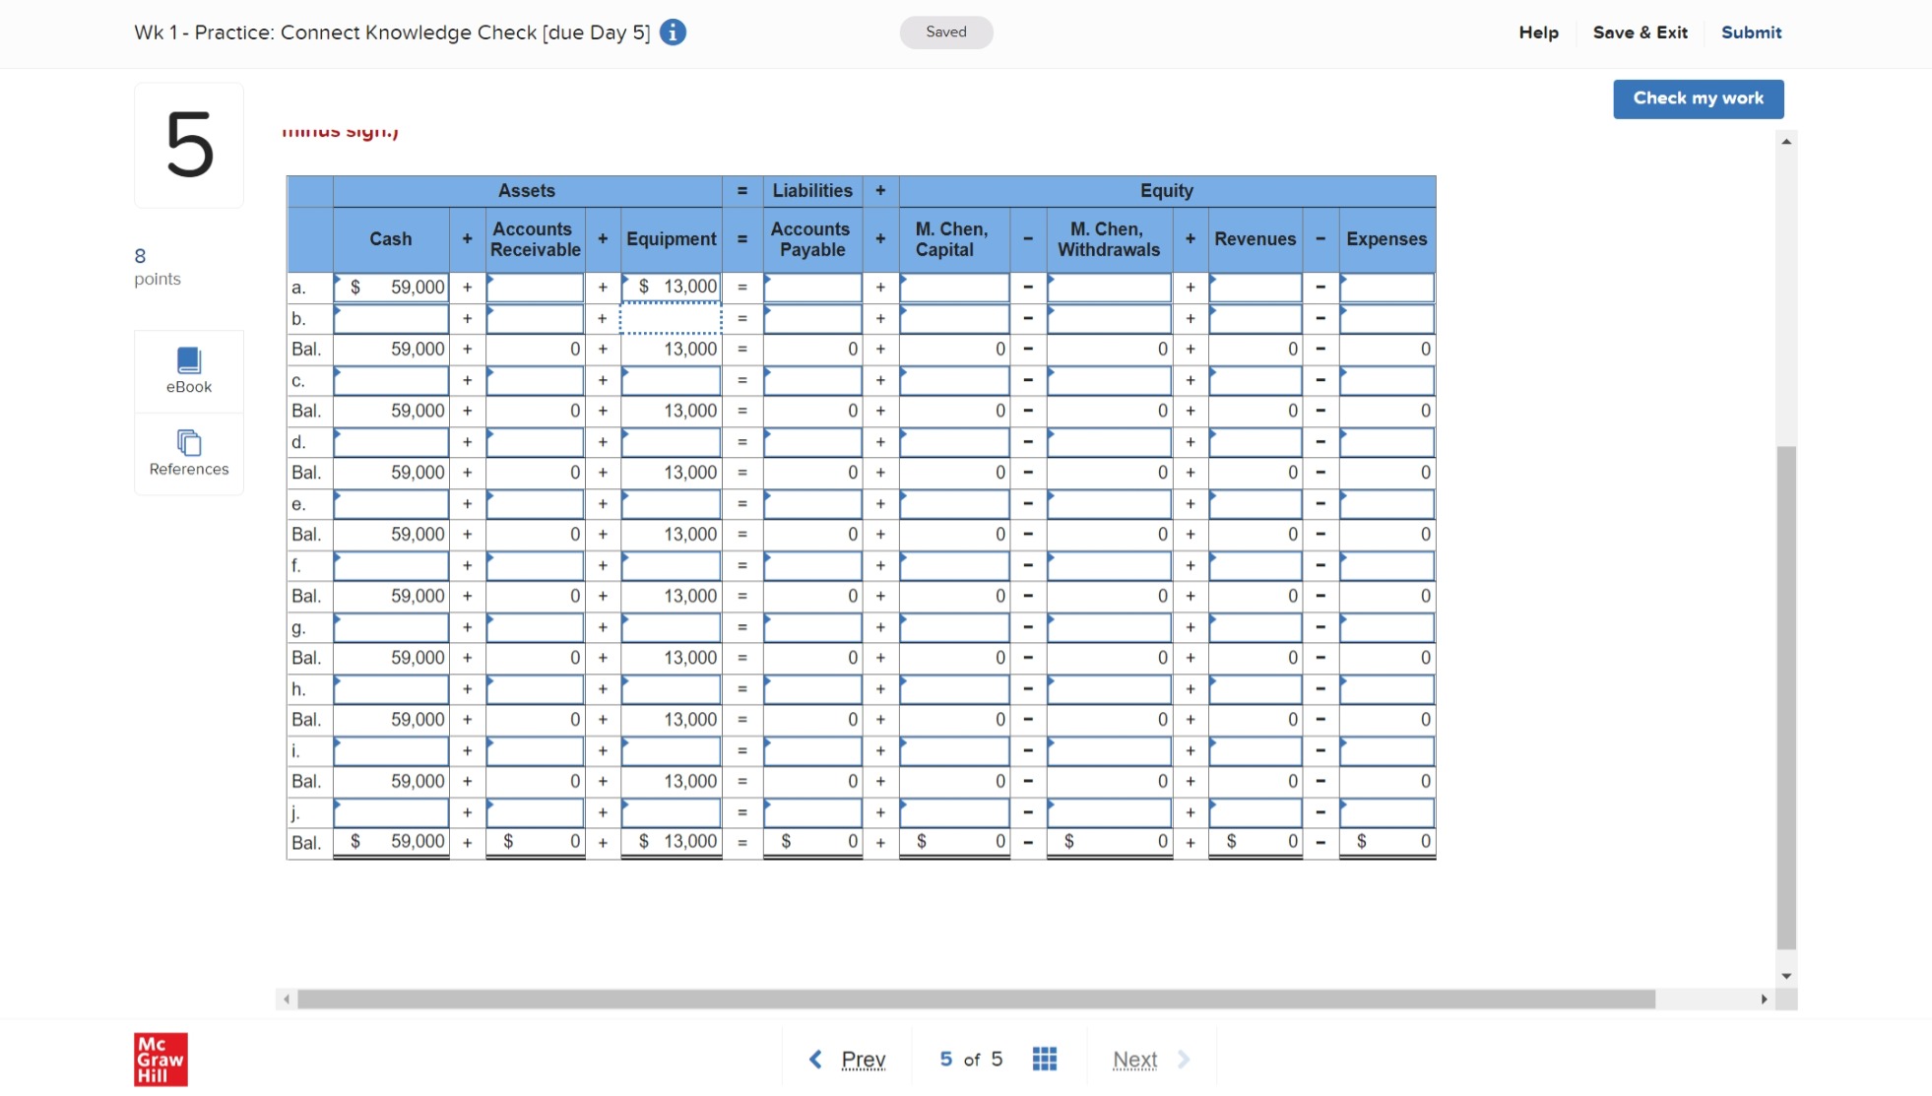The image size is (1932, 1096).
Task: Select the Expenses input cell in row j
Action: point(1386,811)
